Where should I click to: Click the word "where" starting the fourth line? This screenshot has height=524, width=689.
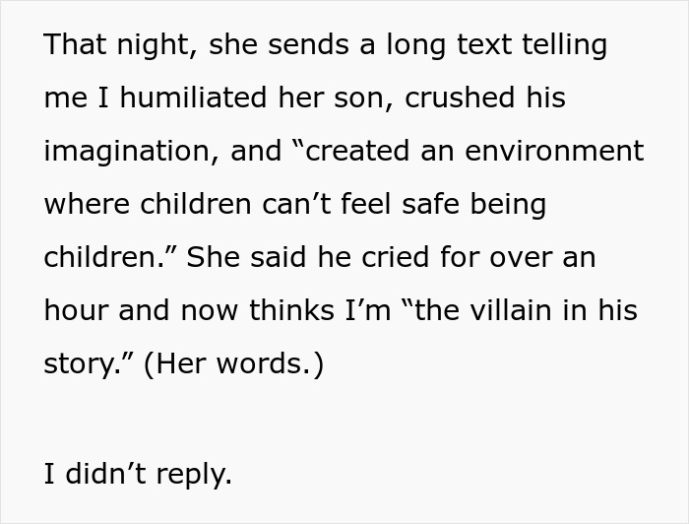87,205
